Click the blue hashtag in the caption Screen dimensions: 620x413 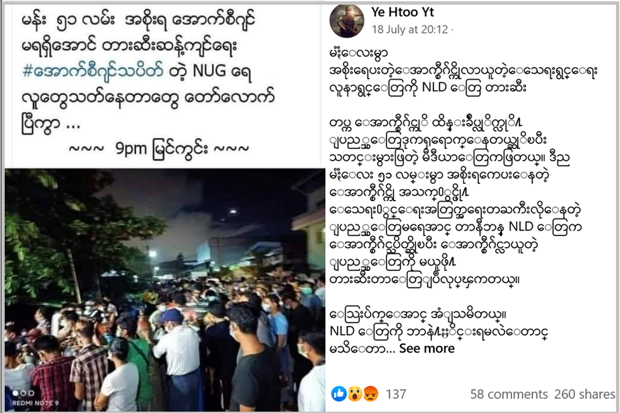pos(93,72)
